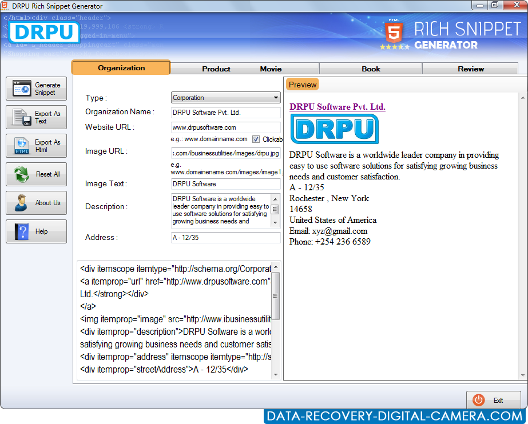
Task: Click the green Reset All arrows icon
Action: tap(22, 174)
